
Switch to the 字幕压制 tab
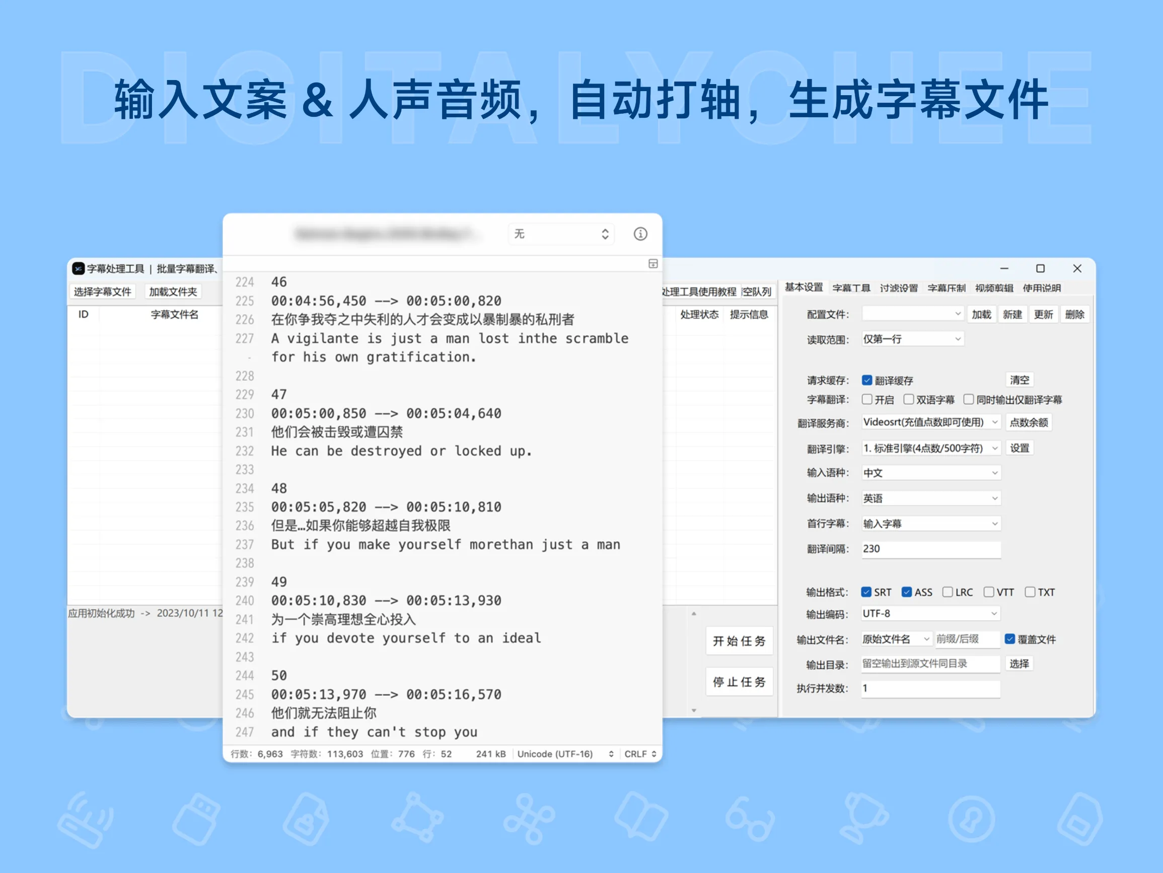pyautogui.click(x=947, y=287)
